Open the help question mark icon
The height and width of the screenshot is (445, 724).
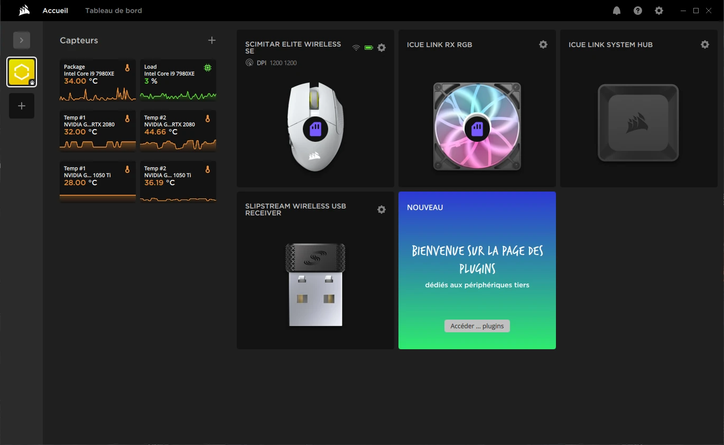pyautogui.click(x=638, y=11)
